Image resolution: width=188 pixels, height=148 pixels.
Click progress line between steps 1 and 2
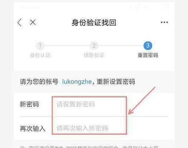[x=67, y=46]
